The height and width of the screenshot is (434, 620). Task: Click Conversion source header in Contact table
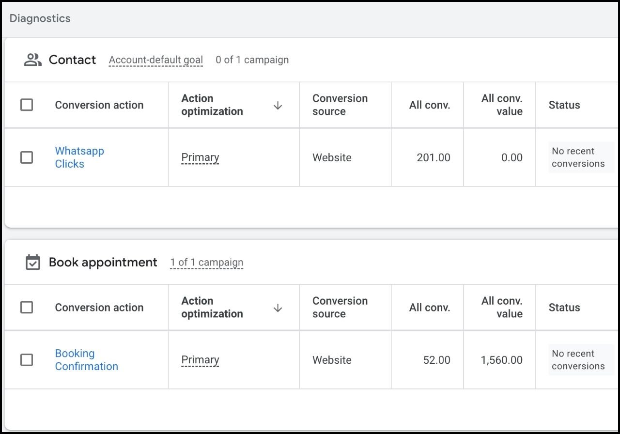pyautogui.click(x=340, y=105)
